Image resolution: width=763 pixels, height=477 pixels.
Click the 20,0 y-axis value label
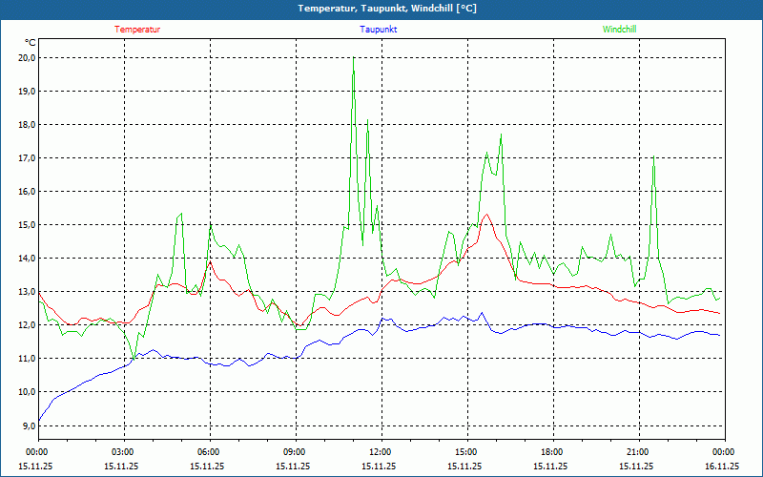27,57
